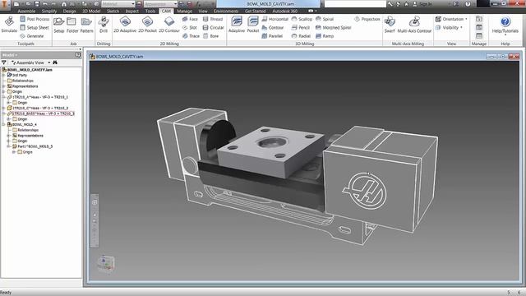Viewport: 526px width, 296px height.
Task: Open the Material dropdown in the title bar
Action: 118,4
